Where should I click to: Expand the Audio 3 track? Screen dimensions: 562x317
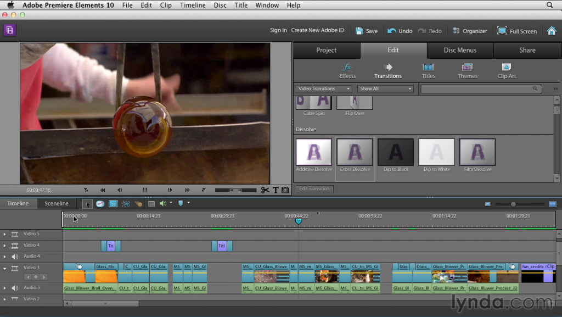(x=4, y=288)
